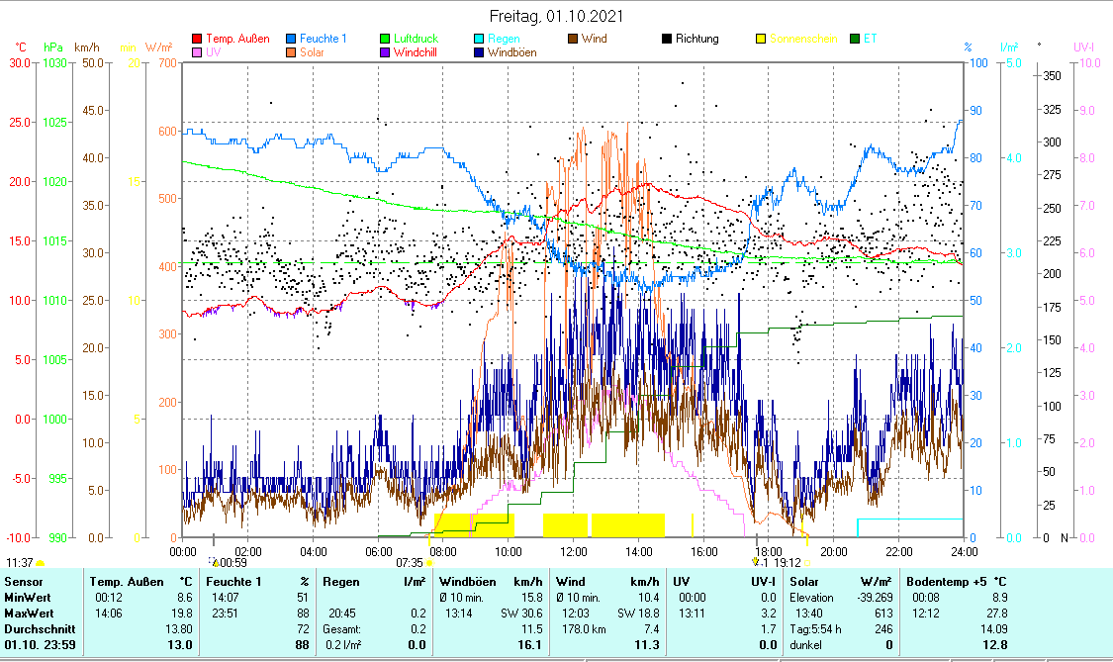Click the dark green ET legend square

click(855, 40)
